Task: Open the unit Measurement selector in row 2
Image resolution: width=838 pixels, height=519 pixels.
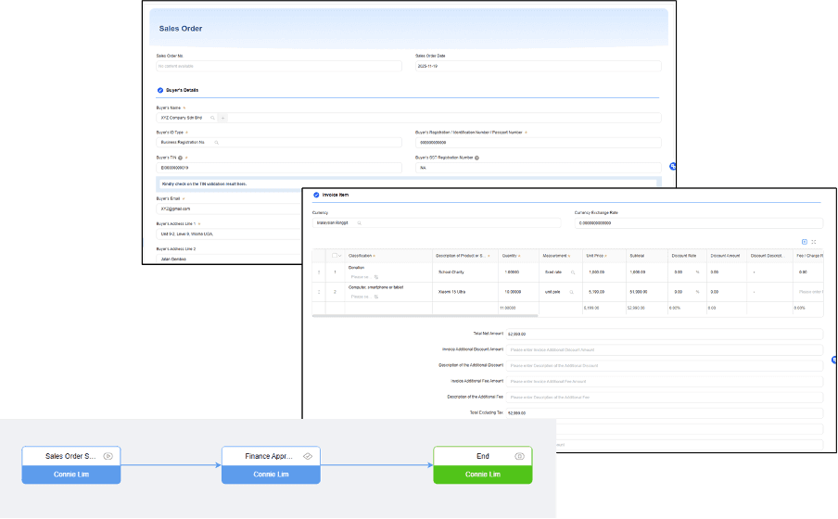Action: [560, 292]
